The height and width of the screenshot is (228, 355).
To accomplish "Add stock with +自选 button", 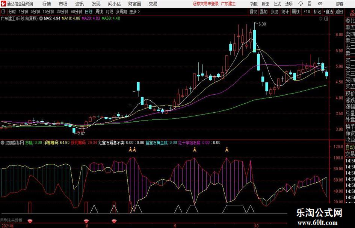I will (328, 12).
